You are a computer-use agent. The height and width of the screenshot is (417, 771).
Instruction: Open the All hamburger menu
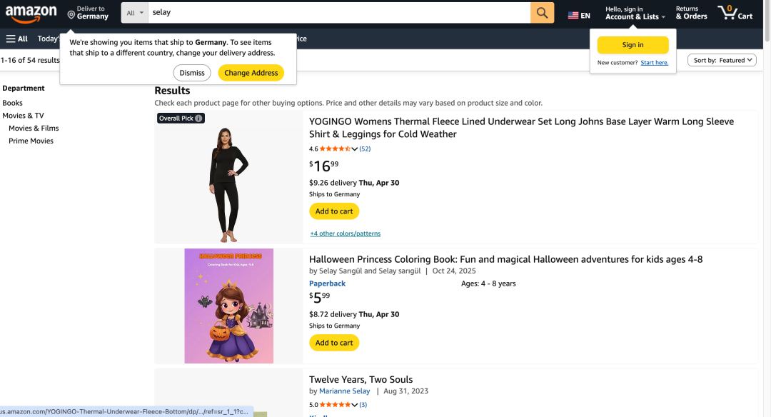[x=17, y=39]
